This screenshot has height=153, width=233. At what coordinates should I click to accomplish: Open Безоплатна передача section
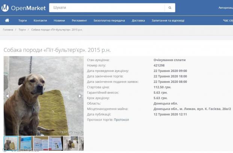[109, 21]
